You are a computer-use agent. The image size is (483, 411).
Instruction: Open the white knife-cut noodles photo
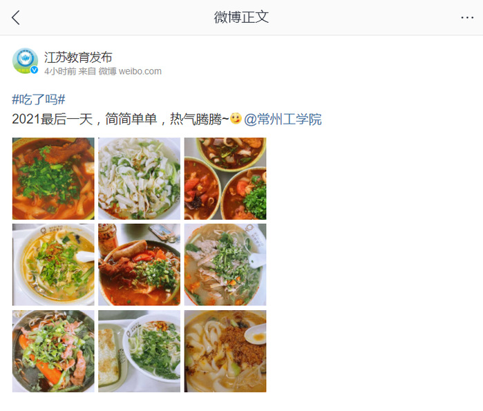[139, 179]
